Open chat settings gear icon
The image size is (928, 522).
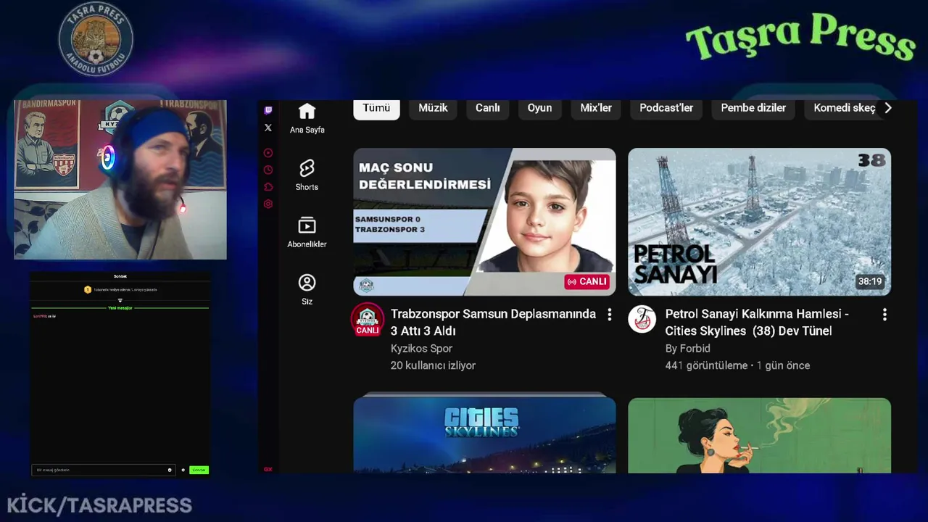[183, 470]
